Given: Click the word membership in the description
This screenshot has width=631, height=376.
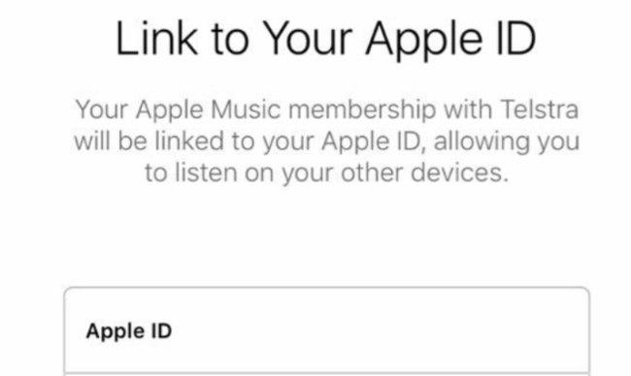Looking at the screenshot, I should (362, 110).
